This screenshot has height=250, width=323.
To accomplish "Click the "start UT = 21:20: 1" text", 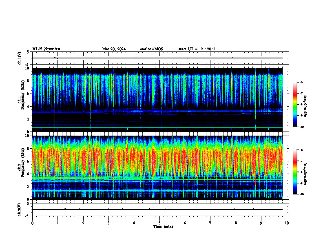I will (x=197, y=49).
